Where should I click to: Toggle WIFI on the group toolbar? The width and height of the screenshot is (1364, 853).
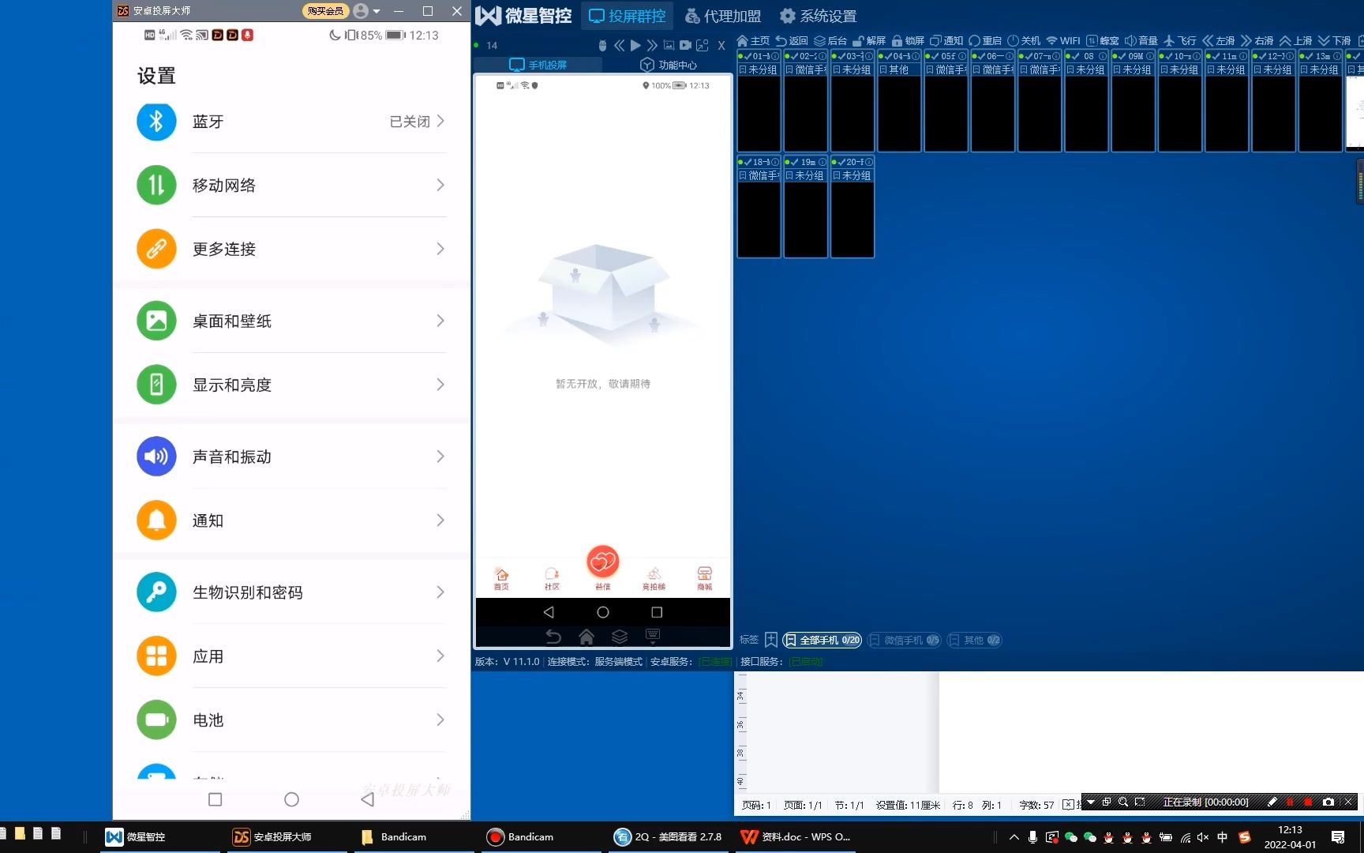(x=1063, y=40)
